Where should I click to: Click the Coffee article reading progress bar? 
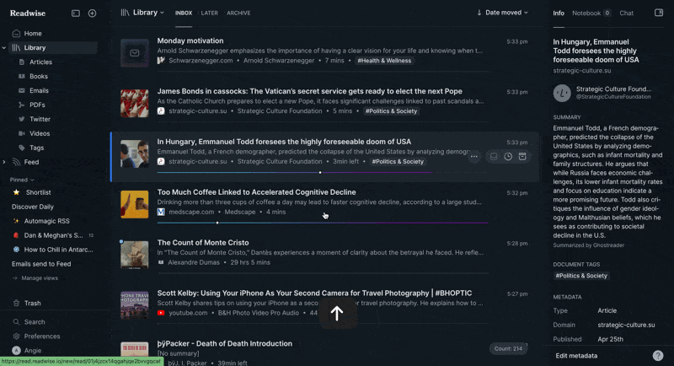pos(322,223)
